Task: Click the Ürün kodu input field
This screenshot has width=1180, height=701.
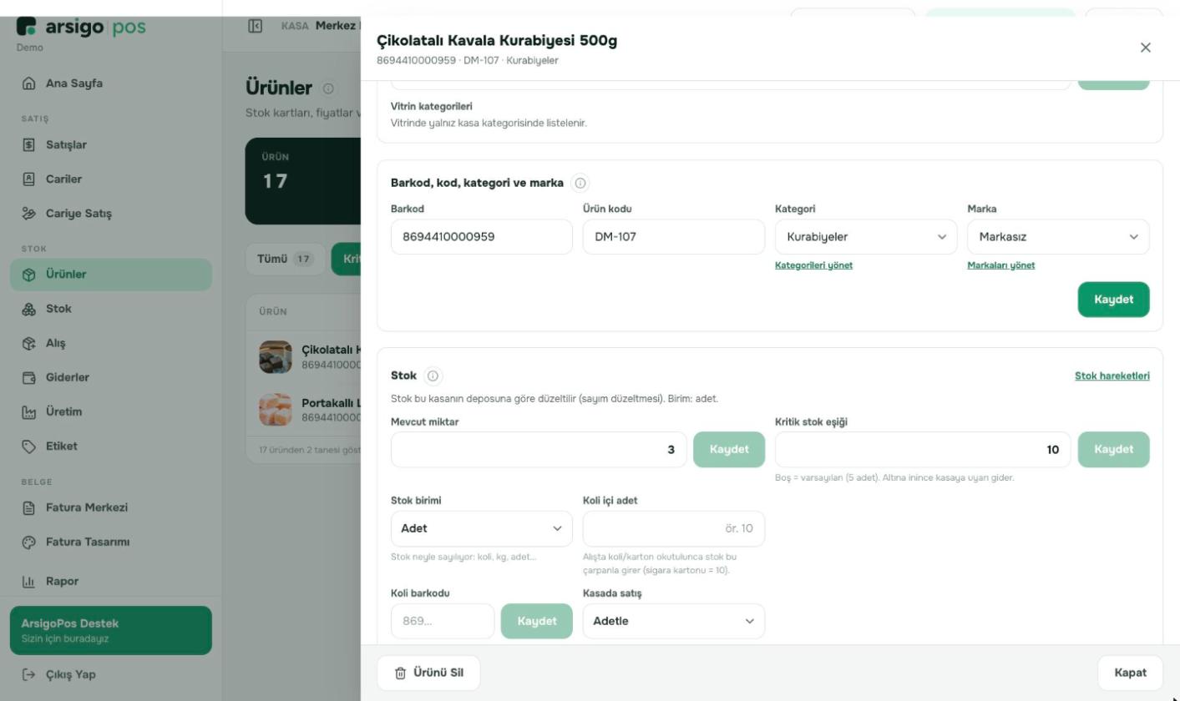Action: click(x=674, y=237)
